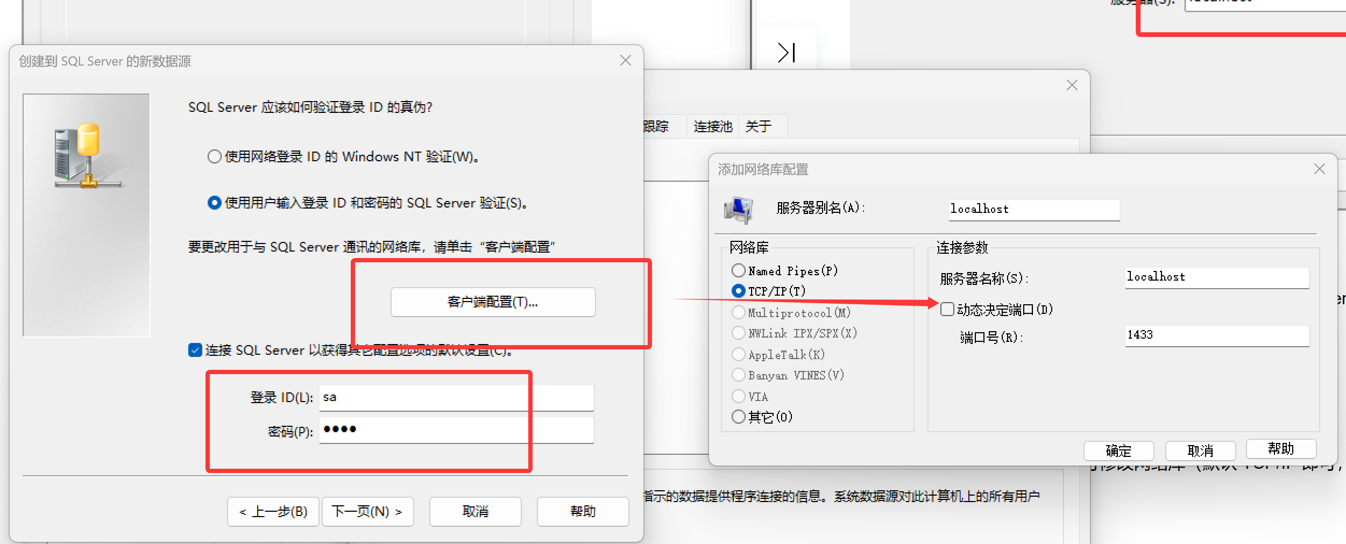
Task: Close the 创建到 SQL Server 的新数据源 dialog
Action: tap(625, 60)
